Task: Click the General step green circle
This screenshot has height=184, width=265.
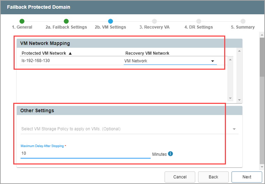Action: pyautogui.click(x=22, y=21)
